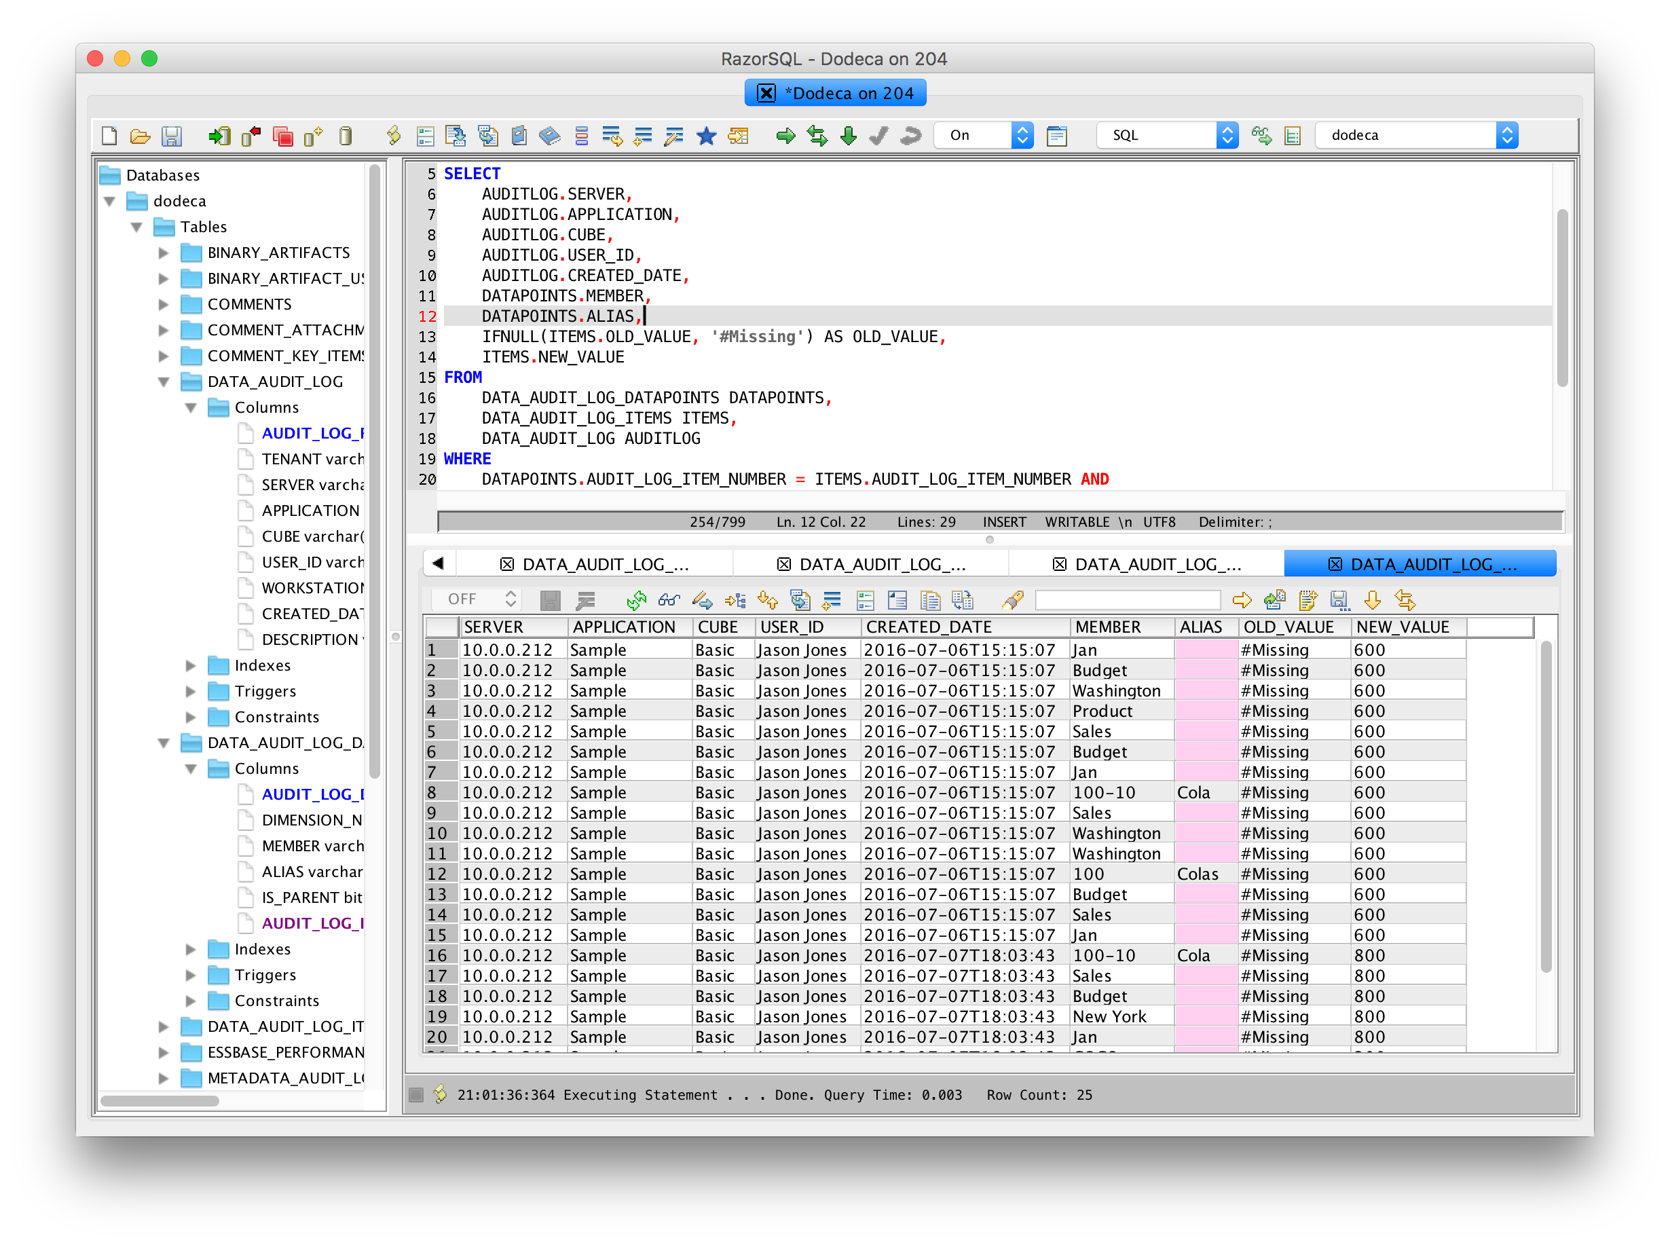Collapse the DATA_AUDIT_LOG table node
This screenshot has height=1245, width=1670.
[x=164, y=382]
